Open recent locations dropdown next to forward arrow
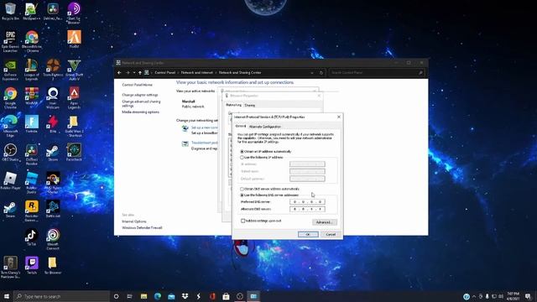 click(134, 73)
